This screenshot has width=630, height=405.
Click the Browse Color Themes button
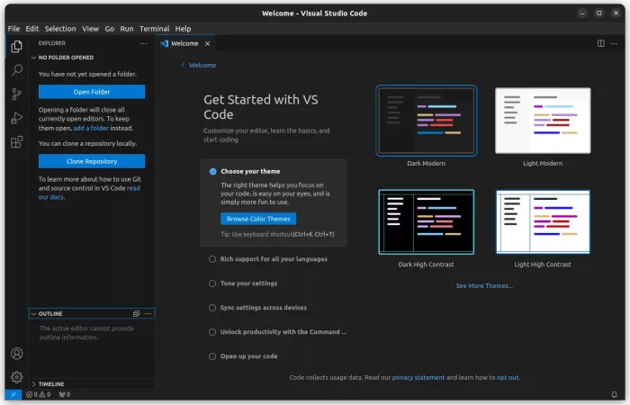(258, 219)
